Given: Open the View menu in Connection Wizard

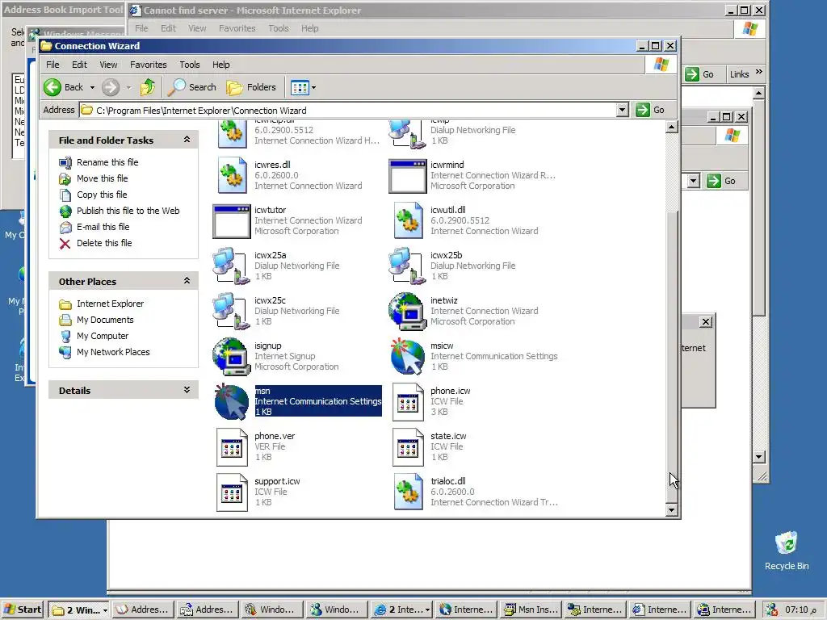Looking at the screenshot, I should click(108, 65).
